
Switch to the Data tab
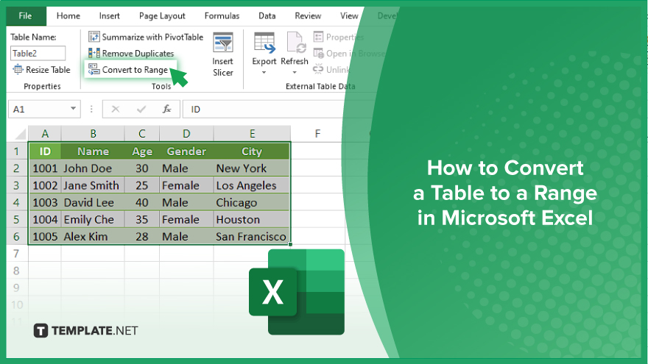tap(267, 16)
